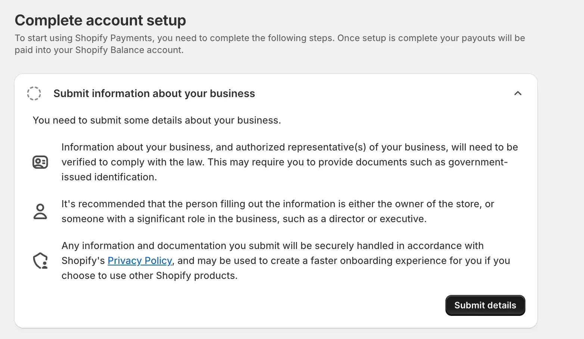Click the Complete account setup heading
The width and height of the screenshot is (584, 339).
[x=100, y=20]
